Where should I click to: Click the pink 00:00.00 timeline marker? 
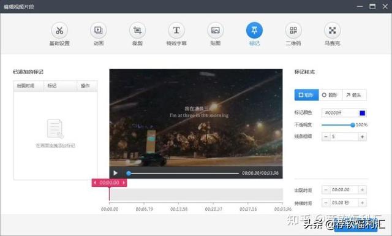(x=109, y=183)
